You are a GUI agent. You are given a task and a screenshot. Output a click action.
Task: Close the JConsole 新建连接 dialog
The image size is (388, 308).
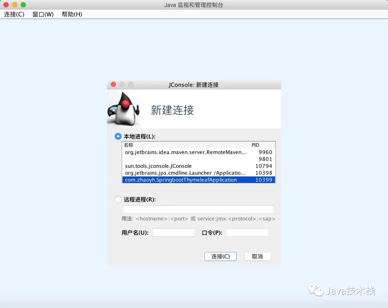coord(113,84)
